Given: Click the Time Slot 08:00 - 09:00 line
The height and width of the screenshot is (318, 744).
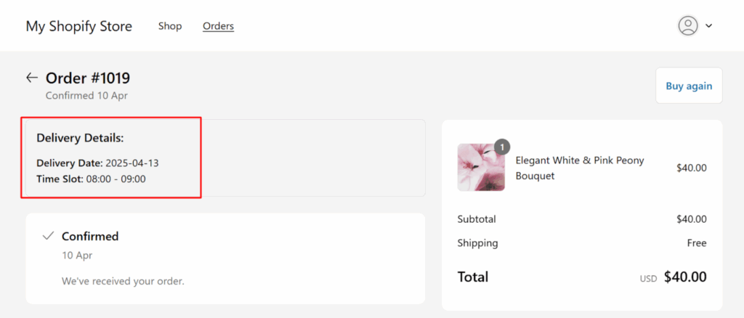Looking at the screenshot, I should tap(91, 179).
